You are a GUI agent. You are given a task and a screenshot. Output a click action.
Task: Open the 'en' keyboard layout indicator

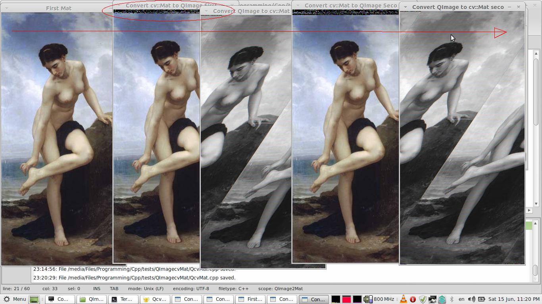point(461,299)
